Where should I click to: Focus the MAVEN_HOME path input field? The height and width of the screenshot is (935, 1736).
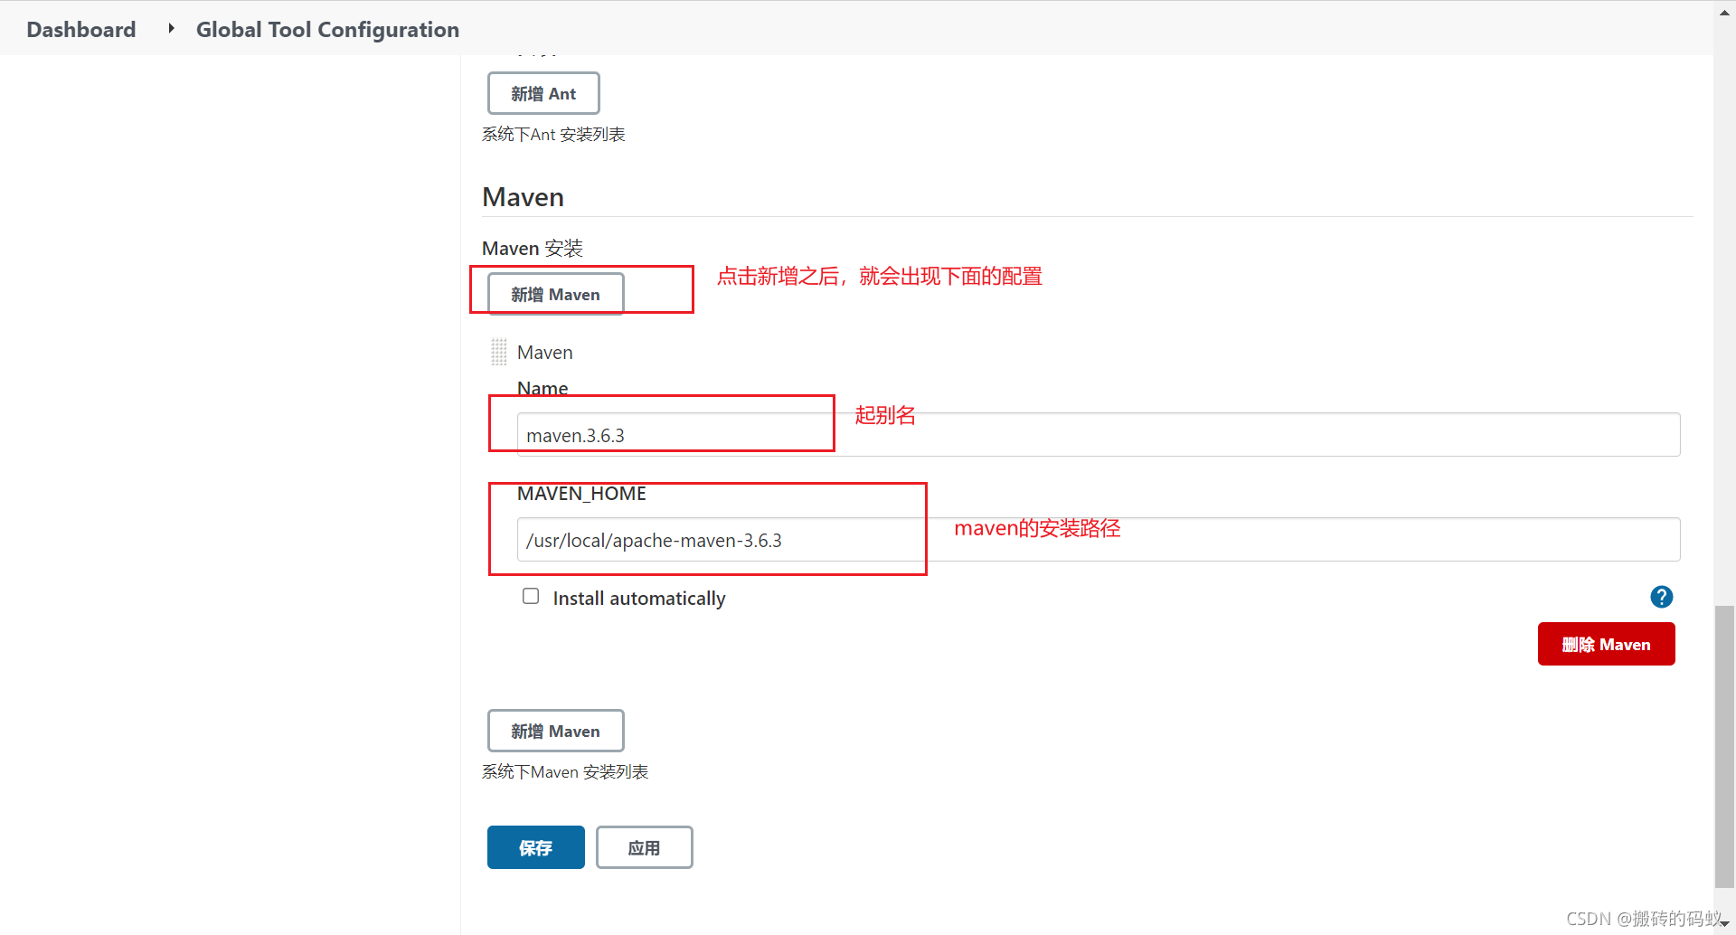(1099, 540)
